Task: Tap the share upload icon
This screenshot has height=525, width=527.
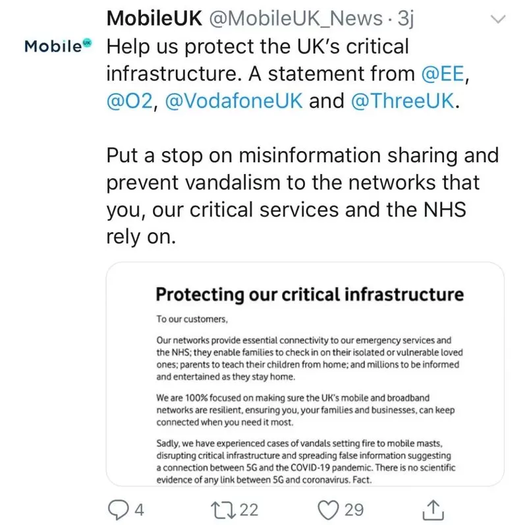Action: pos(433,510)
